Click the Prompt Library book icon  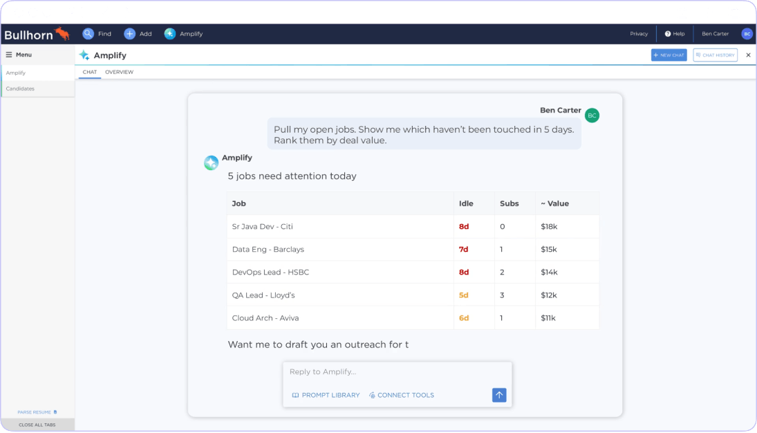(x=295, y=396)
